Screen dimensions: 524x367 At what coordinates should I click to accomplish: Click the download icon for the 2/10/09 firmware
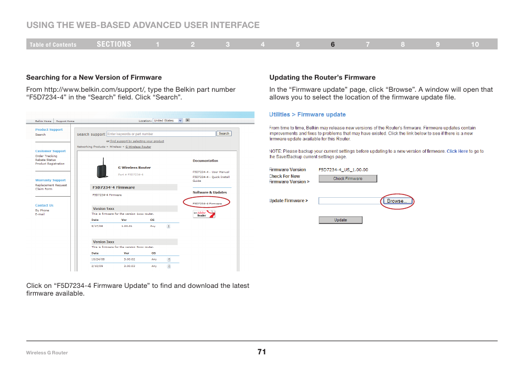tap(169, 266)
